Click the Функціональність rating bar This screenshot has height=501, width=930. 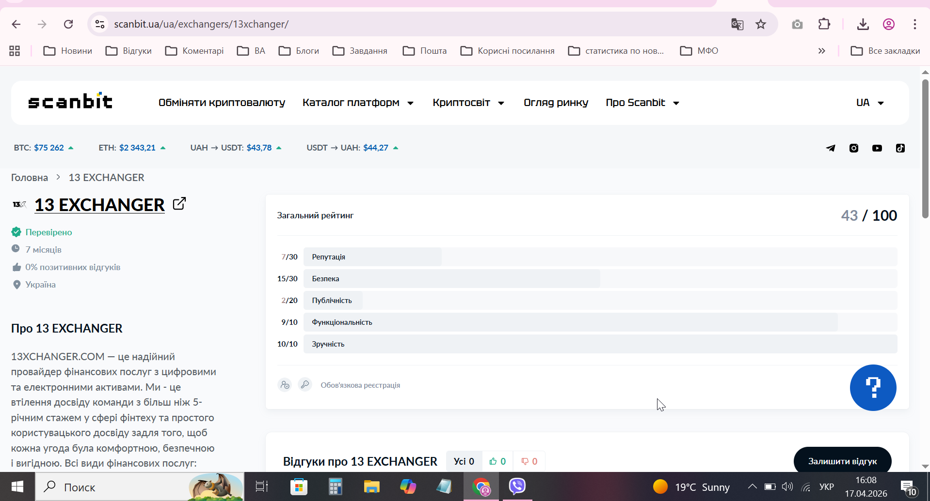600,322
